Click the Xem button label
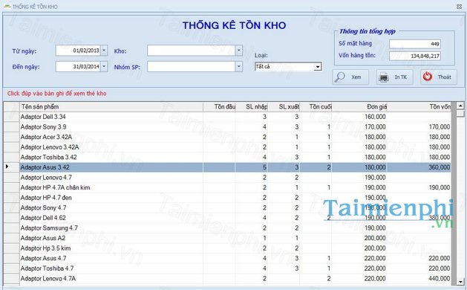This screenshot has width=467, height=290. click(356, 77)
